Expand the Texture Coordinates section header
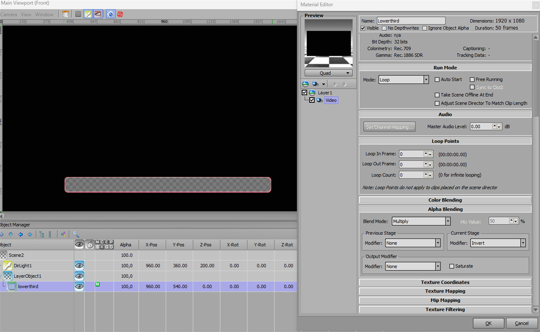Viewport: 540px width, 332px height. pos(445,282)
